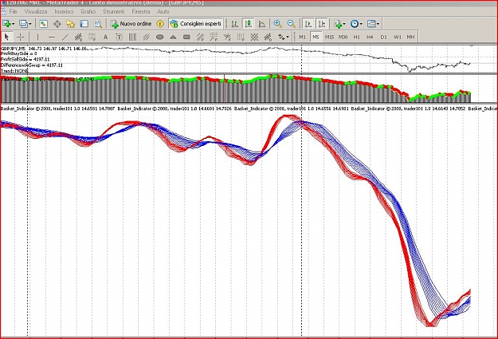The height and width of the screenshot is (339, 498).
Task: Click the Templates icon
Action: [x=371, y=24]
